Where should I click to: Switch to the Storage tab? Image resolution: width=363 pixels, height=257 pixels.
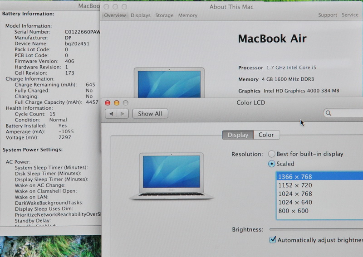pyautogui.click(x=164, y=15)
